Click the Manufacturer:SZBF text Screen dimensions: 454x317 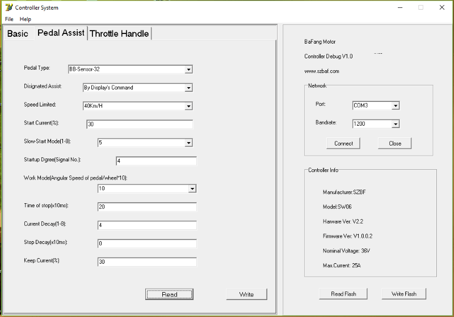coord(344,192)
